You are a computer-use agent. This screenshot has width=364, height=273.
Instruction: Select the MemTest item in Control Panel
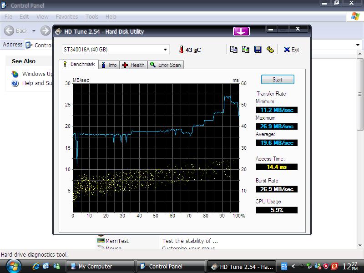tap(116, 241)
